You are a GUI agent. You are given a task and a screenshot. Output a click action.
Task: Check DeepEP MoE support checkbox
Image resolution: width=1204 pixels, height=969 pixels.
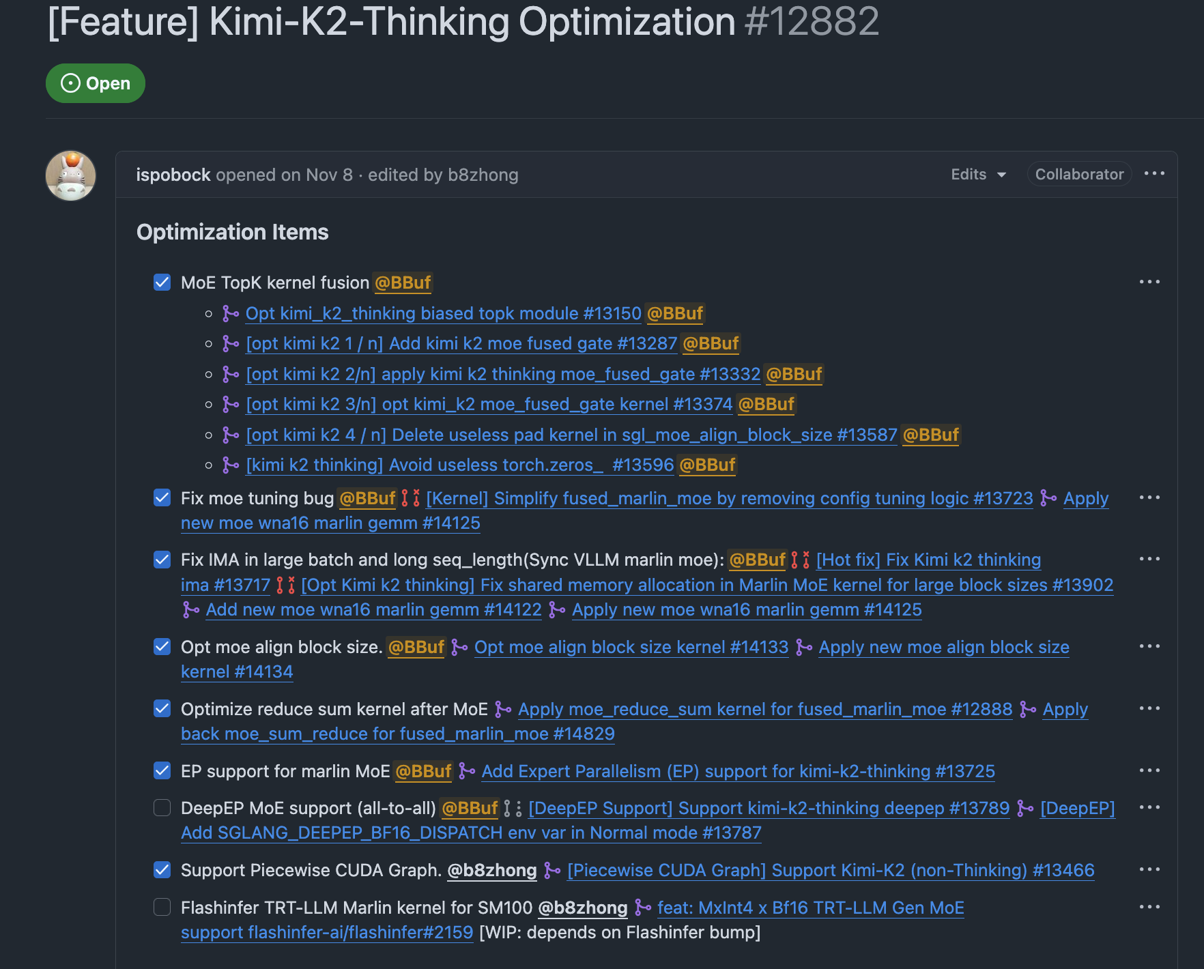(162, 808)
